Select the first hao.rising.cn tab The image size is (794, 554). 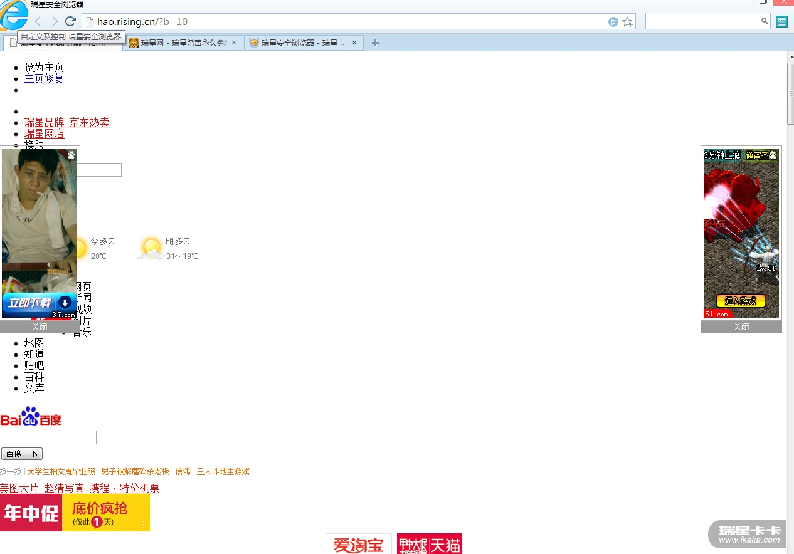(x=63, y=43)
